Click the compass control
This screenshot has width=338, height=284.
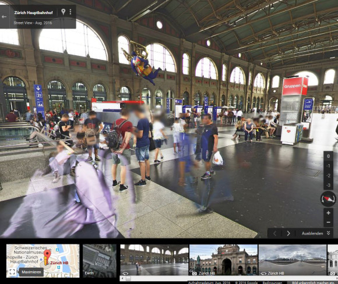328,199
